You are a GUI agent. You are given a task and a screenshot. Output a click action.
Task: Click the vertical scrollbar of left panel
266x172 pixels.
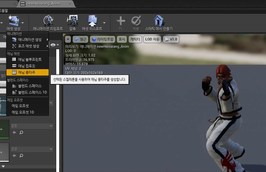[x=58, y=110]
